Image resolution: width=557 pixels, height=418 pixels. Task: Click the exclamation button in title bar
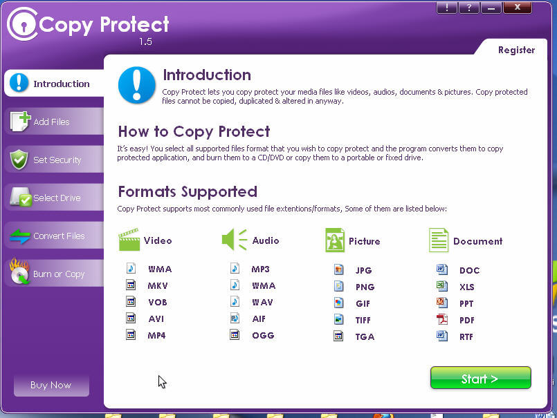(x=446, y=8)
